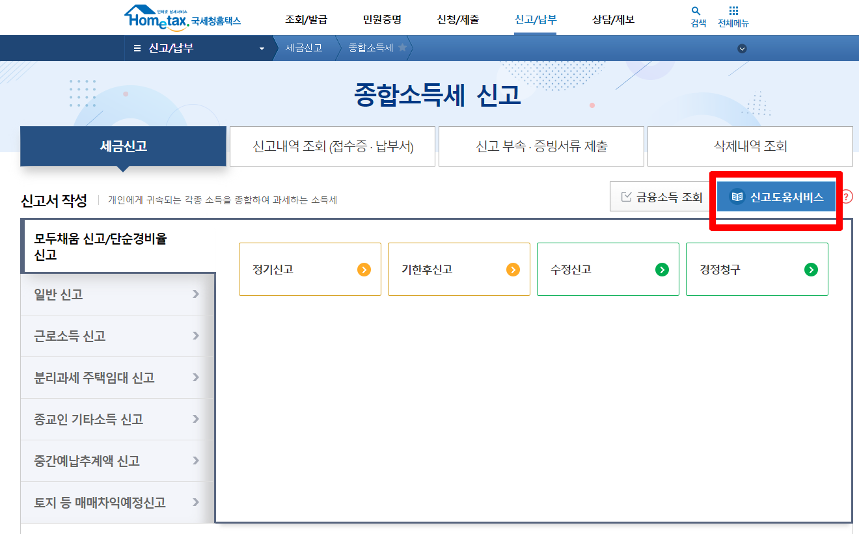Click the 수정신고 button
The width and height of the screenshot is (859, 534).
(608, 269)
